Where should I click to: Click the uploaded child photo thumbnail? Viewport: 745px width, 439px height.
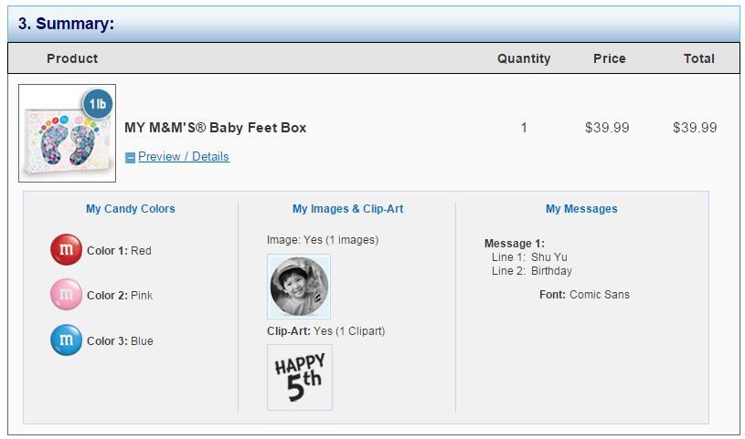click(299, 287)
